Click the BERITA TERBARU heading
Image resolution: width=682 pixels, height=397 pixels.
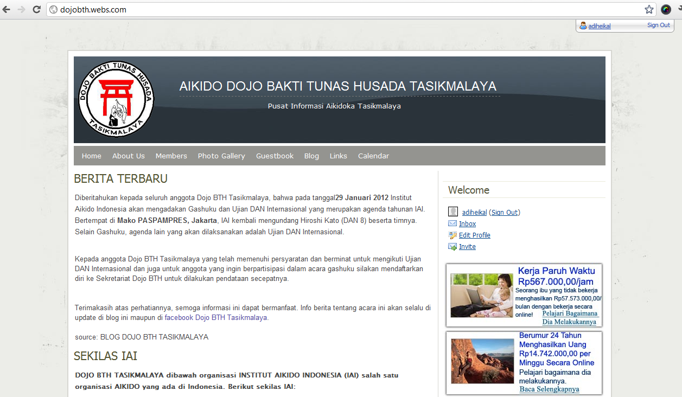coord(120,179)
